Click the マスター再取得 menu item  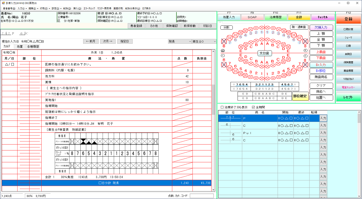[104, 8]
